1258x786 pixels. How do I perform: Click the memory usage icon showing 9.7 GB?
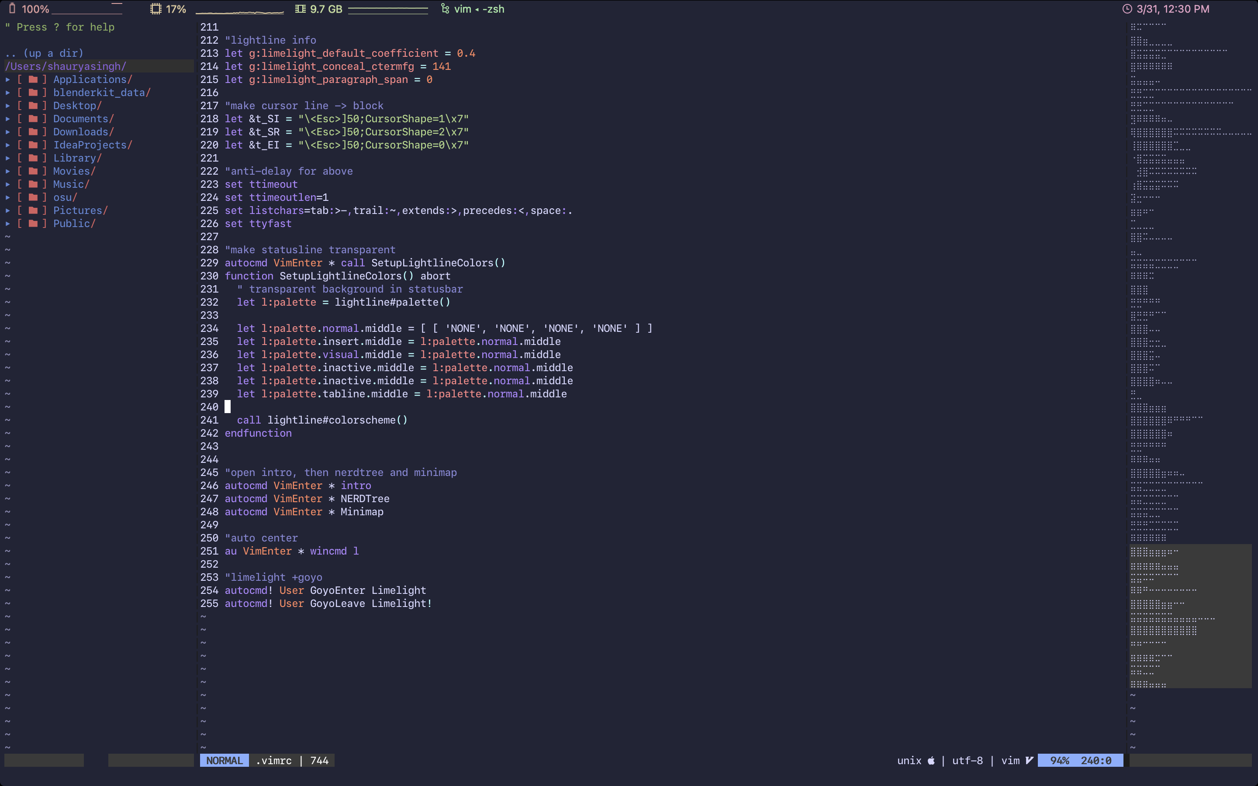point(301,8)
